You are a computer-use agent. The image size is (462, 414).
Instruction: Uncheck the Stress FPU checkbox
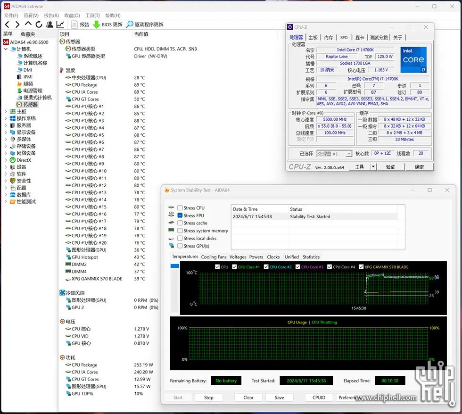point(180,215)
